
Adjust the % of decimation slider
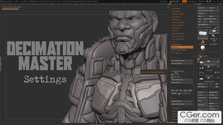(182, 71)
